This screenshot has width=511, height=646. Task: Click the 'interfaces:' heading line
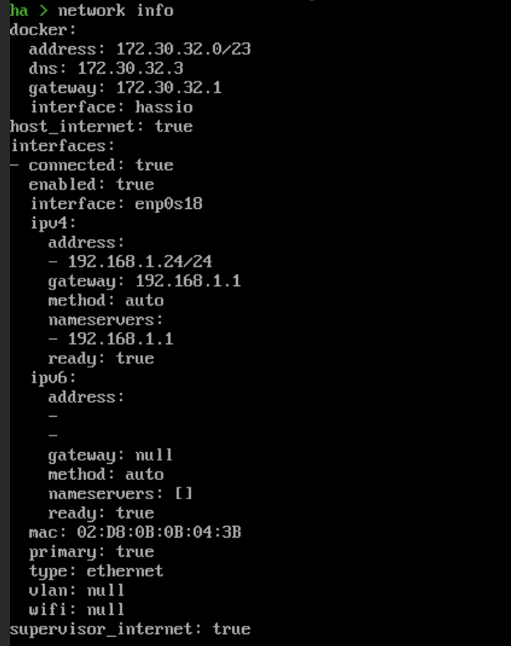[63, 146]
